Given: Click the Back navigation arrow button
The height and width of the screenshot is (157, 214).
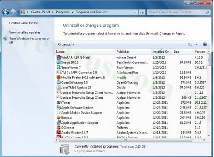Looking at the screenshot, I should coord(5,12).
